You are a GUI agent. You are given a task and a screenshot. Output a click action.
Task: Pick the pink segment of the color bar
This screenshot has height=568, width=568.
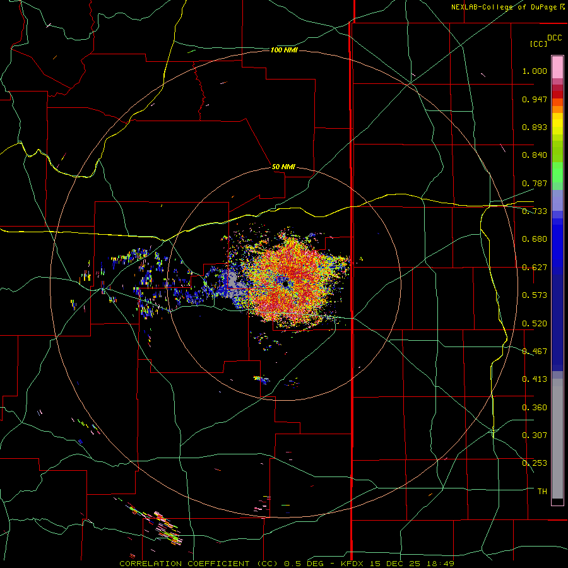coord(557,67)
